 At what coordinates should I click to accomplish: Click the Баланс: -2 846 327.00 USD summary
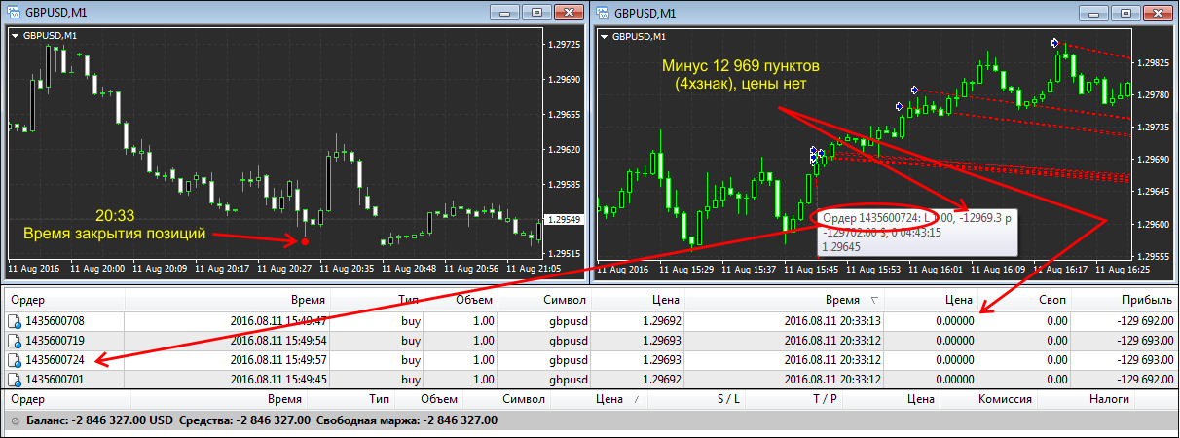(97, 420)
